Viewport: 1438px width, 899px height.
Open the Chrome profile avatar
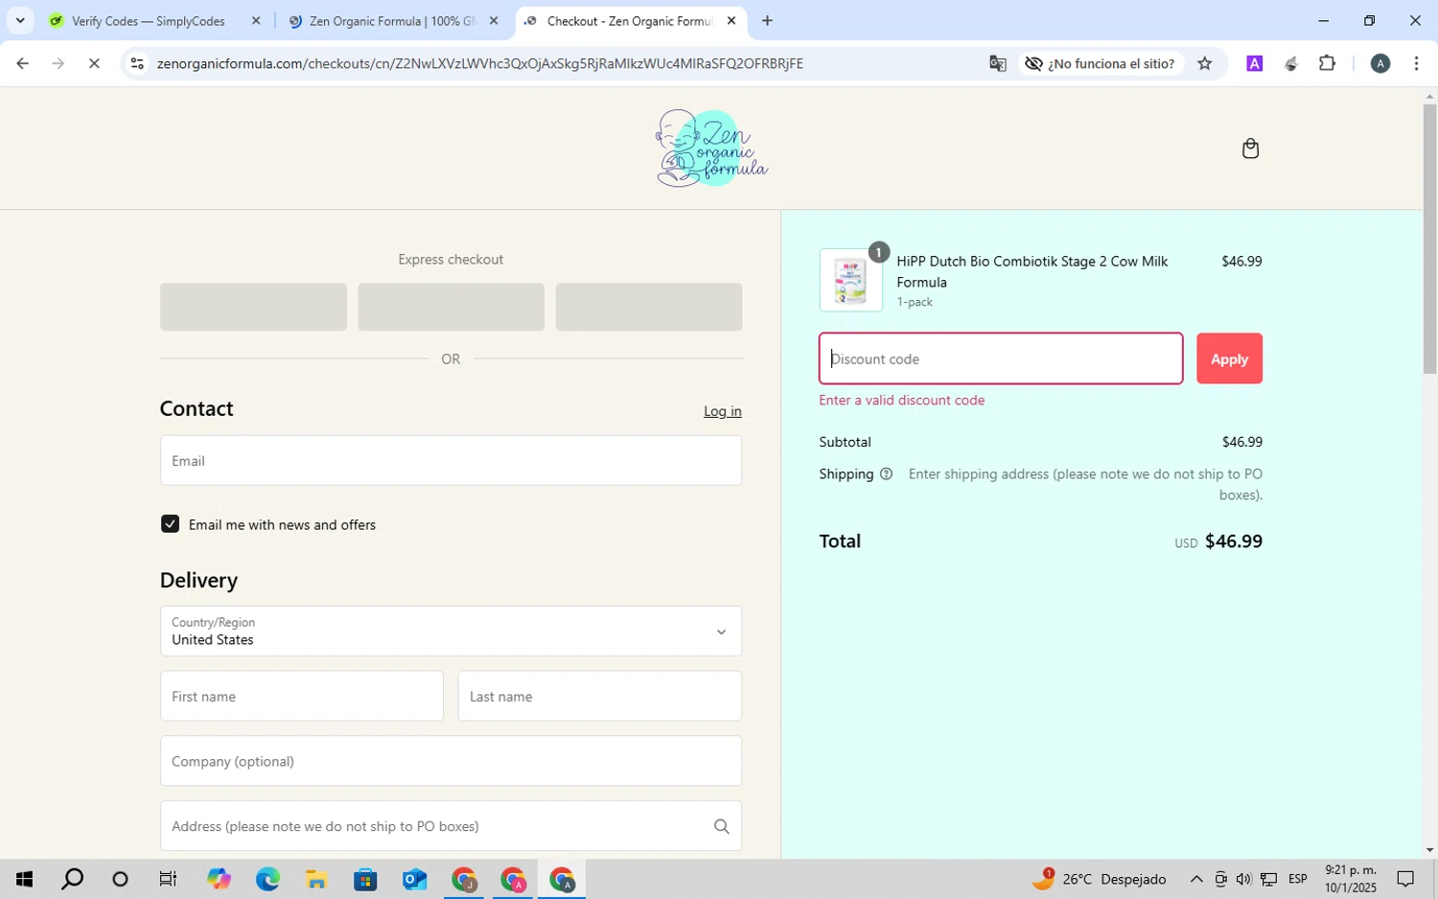(x=1380, y=63)
